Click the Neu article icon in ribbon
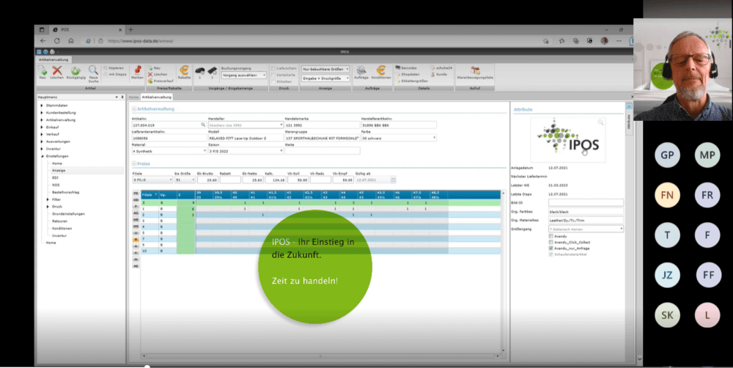 [x=43, y=71]
